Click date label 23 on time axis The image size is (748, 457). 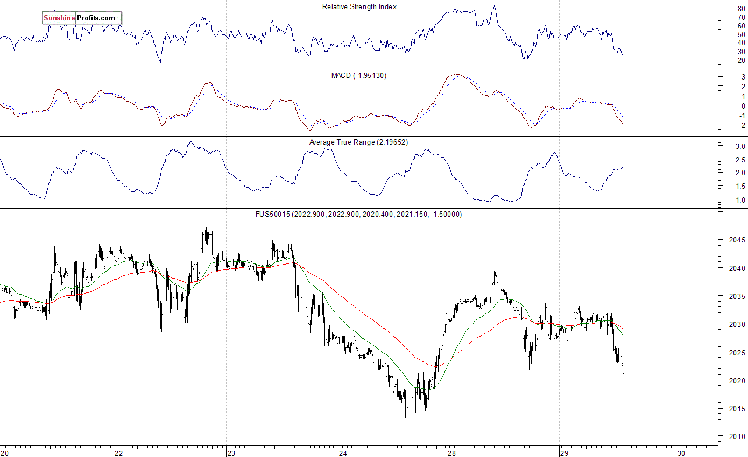point(231,453)
